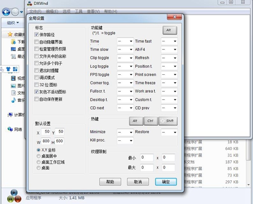The height and width of the screenshot is (204, 253).
Task: Click the 最大 first texture size field
Action: pos(147,168)
